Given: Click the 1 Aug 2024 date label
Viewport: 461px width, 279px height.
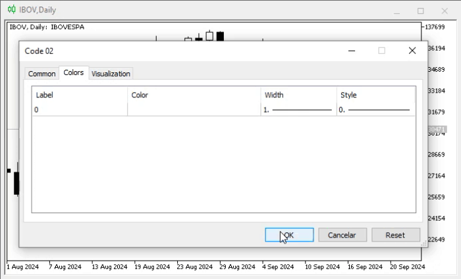Looking at the screenshot, I should pos(22,266).
